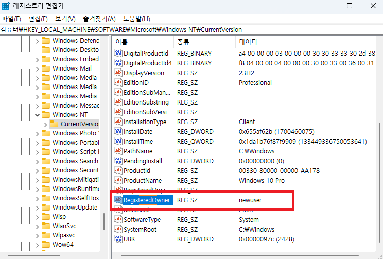Expand the WindowsUpdate tree node

37,208
